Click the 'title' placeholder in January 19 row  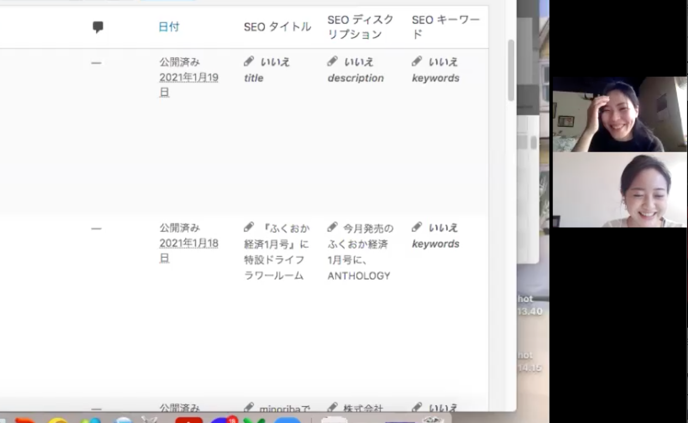pos(254,78)
